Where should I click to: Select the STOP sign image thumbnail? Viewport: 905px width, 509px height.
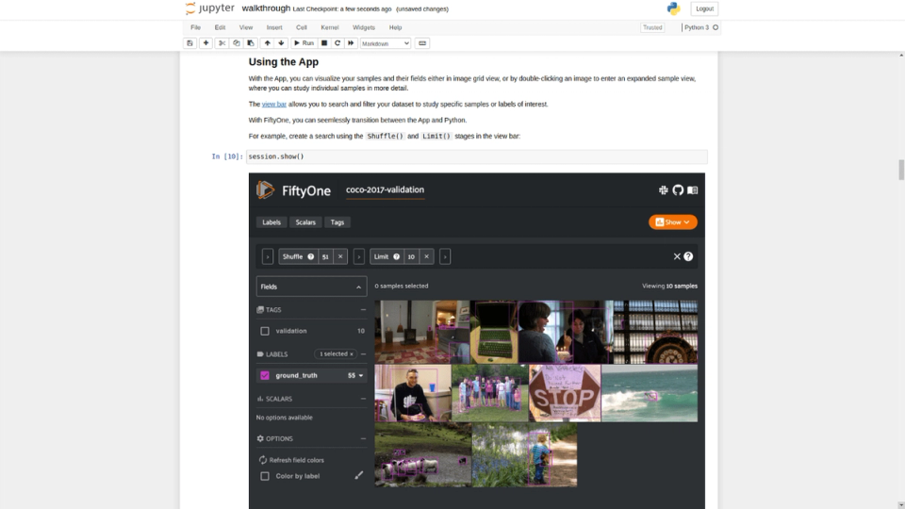[x=565, y=393]
